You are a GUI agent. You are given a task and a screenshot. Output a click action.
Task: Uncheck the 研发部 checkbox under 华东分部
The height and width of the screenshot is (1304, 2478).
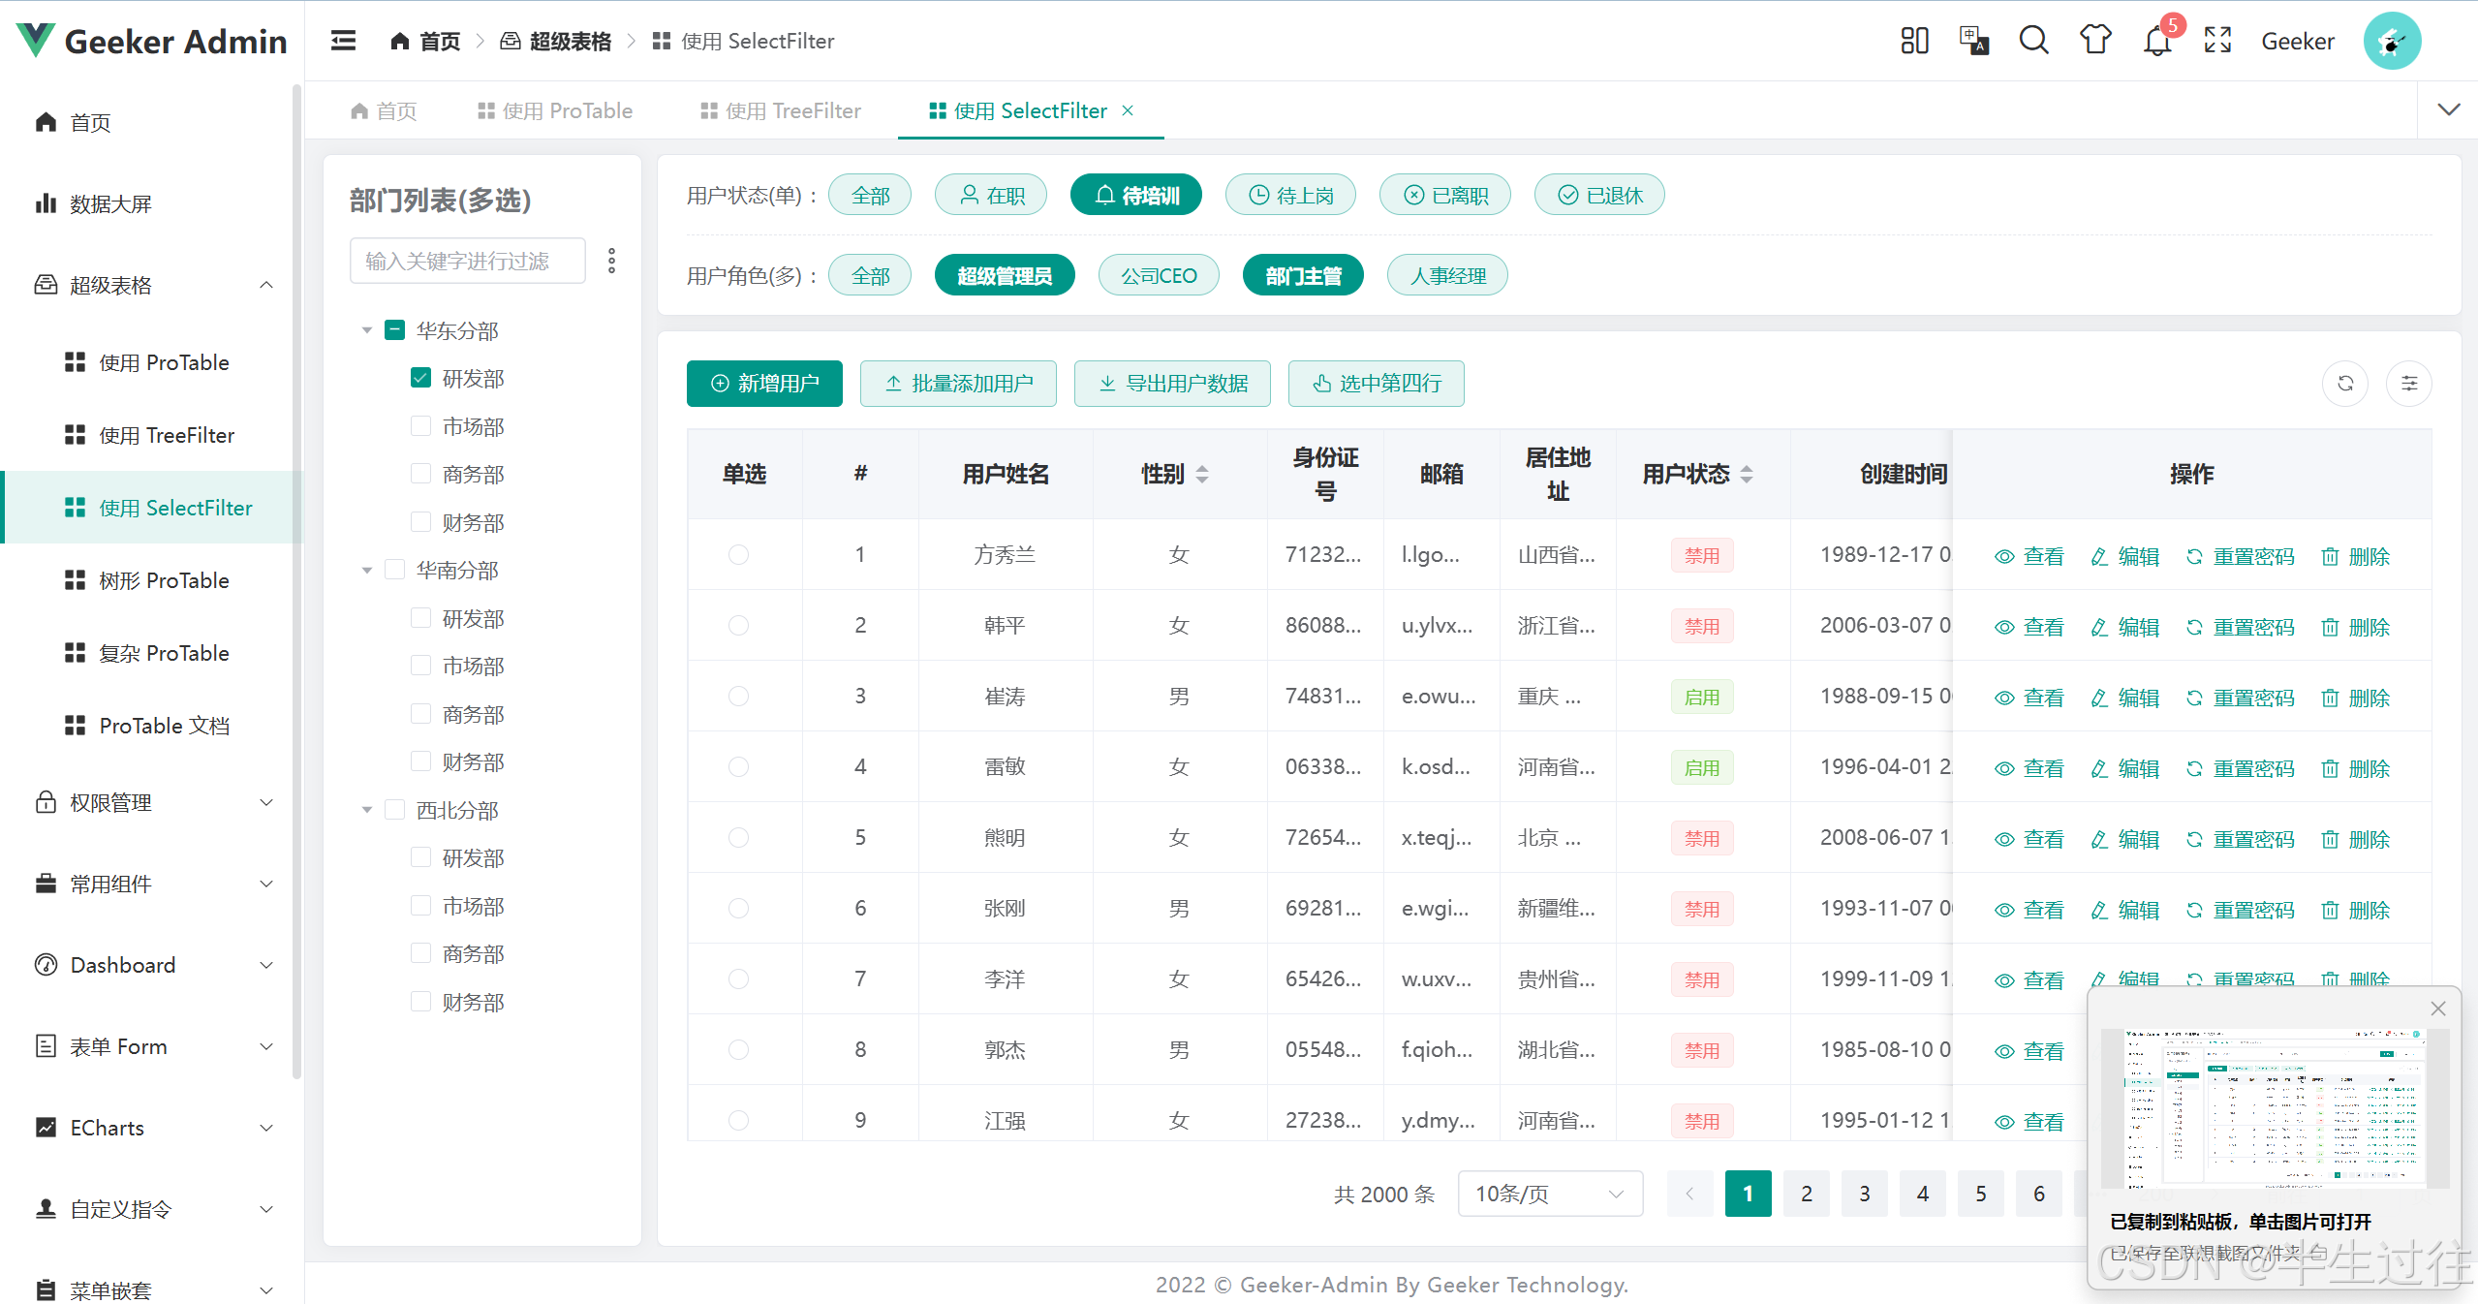(x=420, y=378)
